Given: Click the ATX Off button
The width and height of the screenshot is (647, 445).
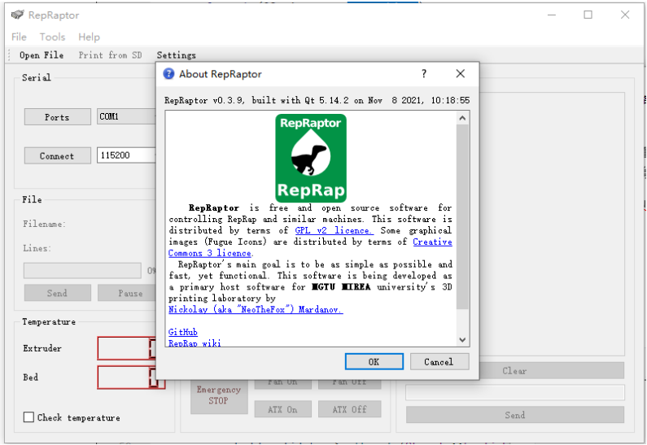Looking at the screenshot, I should [x=349, y=409].
